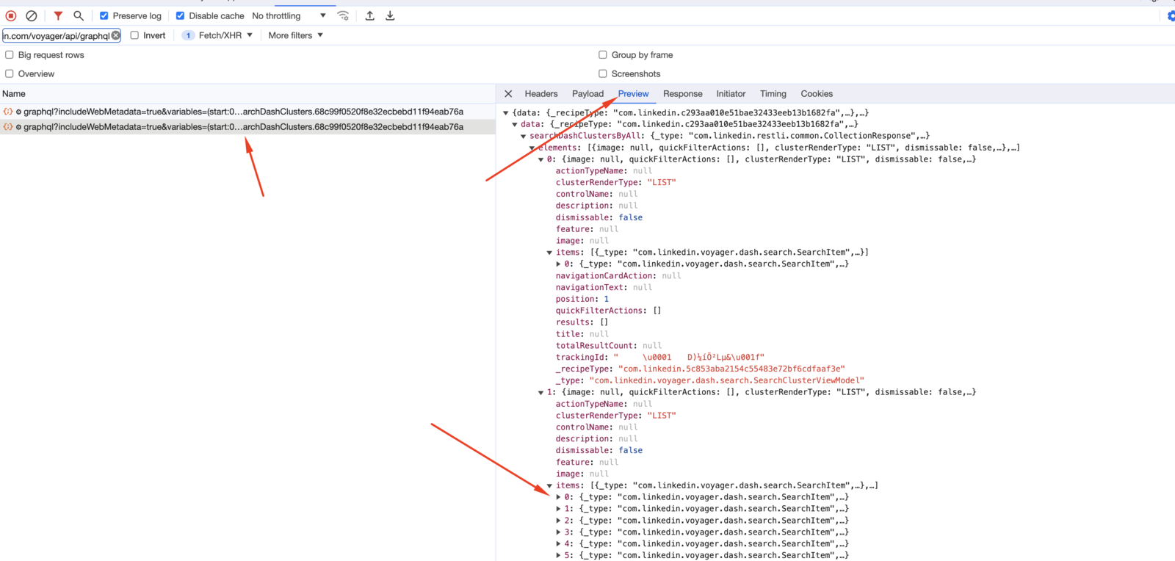Stop recording network log
Screen dimensions: 1175x561
pos(11,15)
